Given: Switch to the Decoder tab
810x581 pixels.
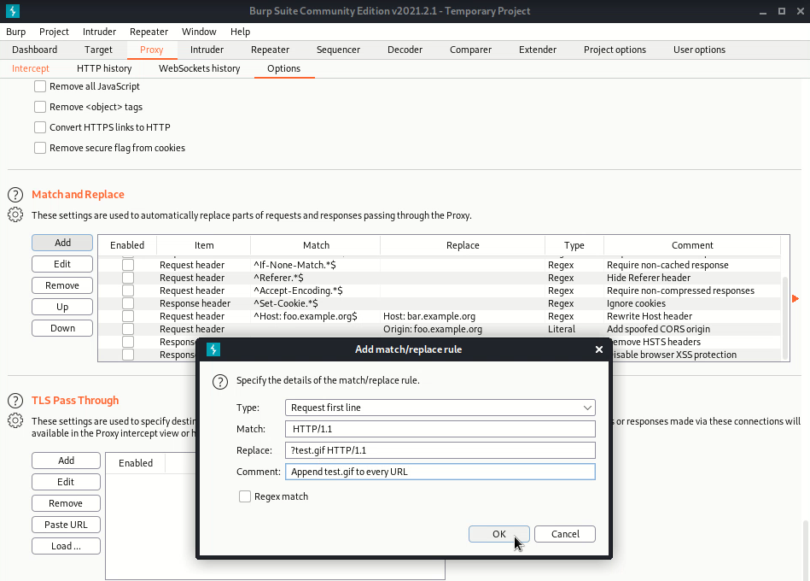Looking at the screenshot, I should coord(405,50).
